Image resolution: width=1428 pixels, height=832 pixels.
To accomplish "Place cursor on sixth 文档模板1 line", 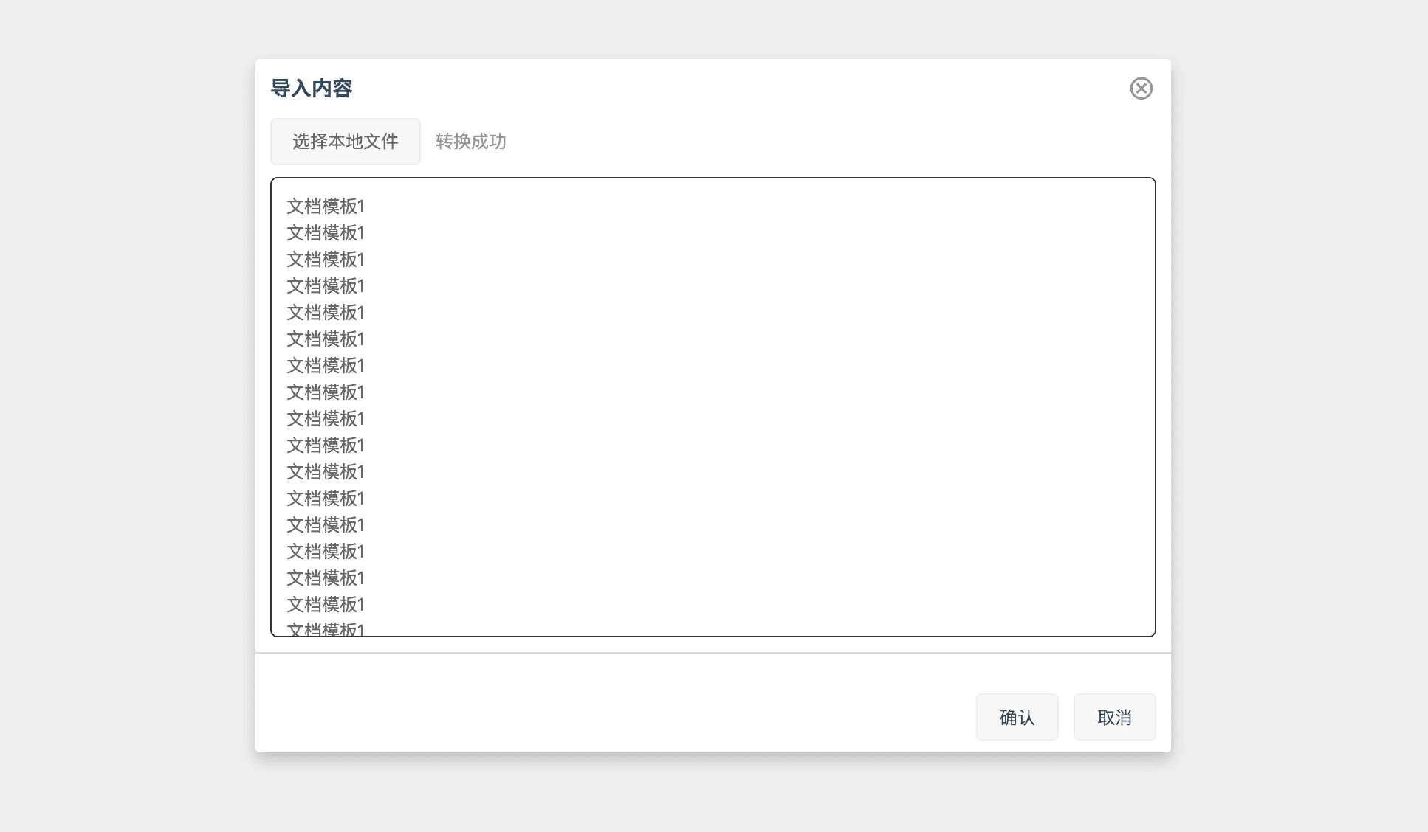I will (x=326, y=339).
